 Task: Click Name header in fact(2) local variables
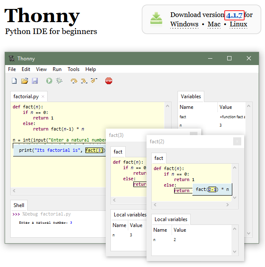tap(160, 230)
